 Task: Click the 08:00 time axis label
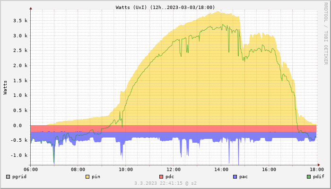(x=78, y=170)
